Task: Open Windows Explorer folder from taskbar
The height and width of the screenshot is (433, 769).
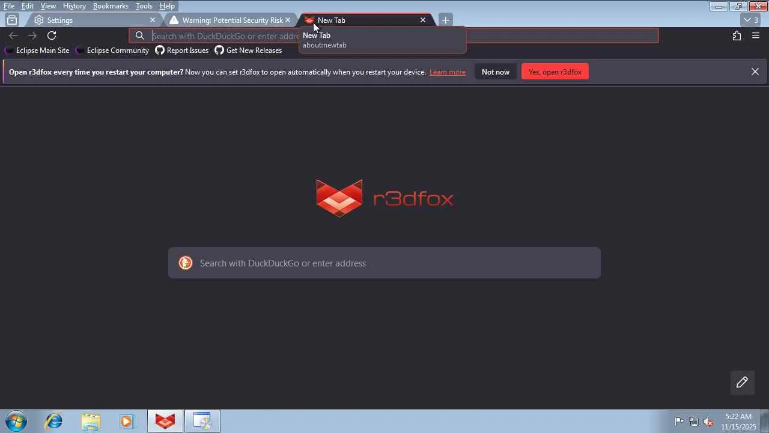Action: 91,421
